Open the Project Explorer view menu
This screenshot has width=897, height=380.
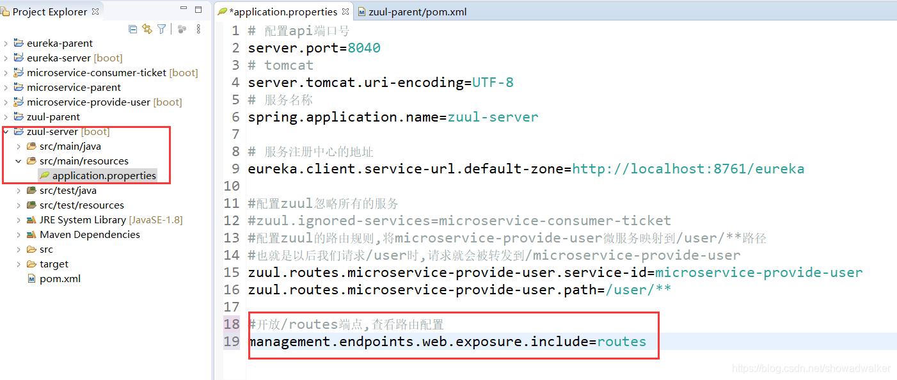[198, 29]
